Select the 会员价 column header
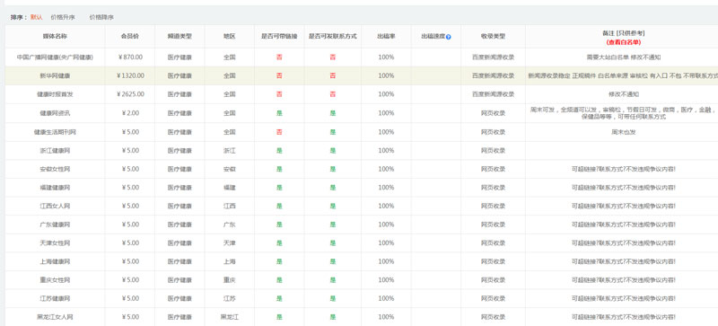Viewport: 718px width, 326px height. [x=129, y=36]
